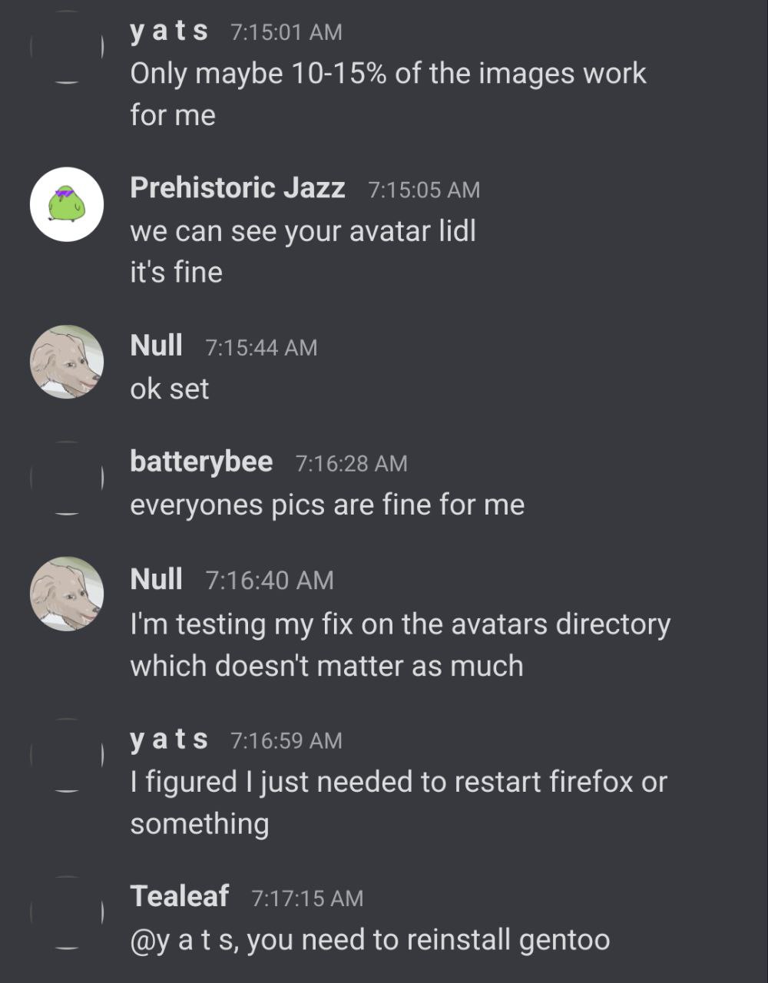Click the "ok set" message text
The image size is (768, 983).
170,389
